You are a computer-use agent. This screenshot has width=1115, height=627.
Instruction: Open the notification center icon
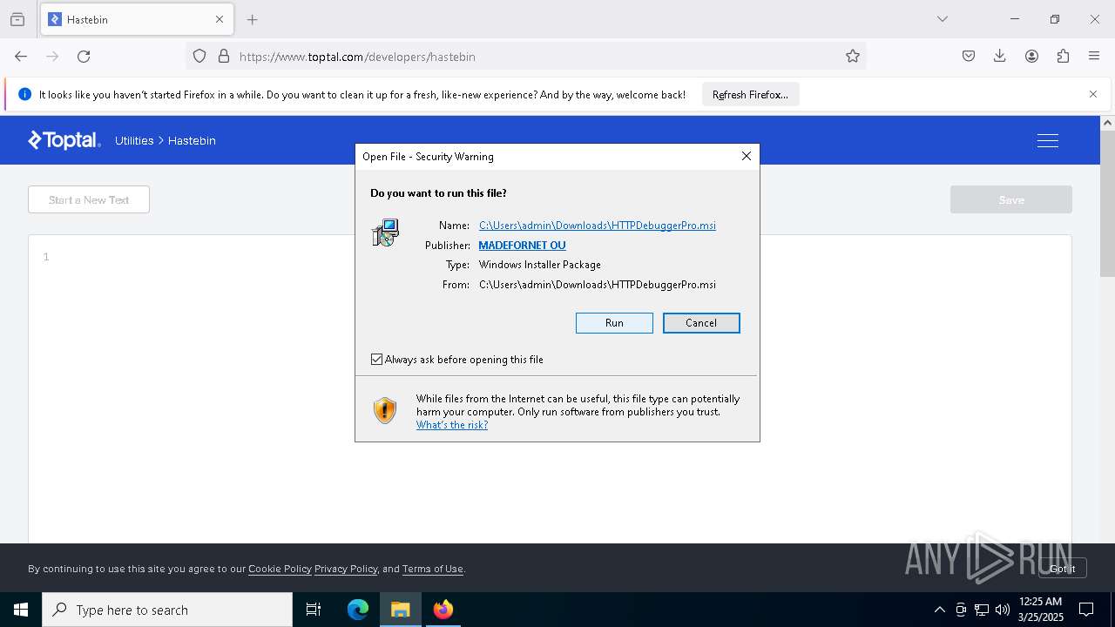pyautogui.click(x=1086, y=610)
